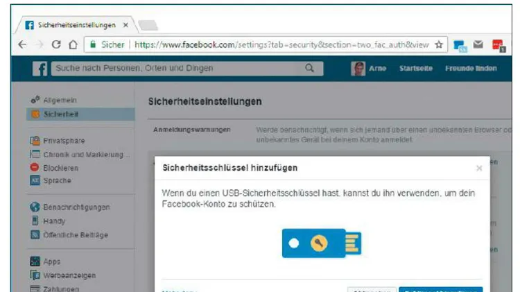Open Arne's profile picture
This screenshot has width=520, height=292.
[358, 69]
